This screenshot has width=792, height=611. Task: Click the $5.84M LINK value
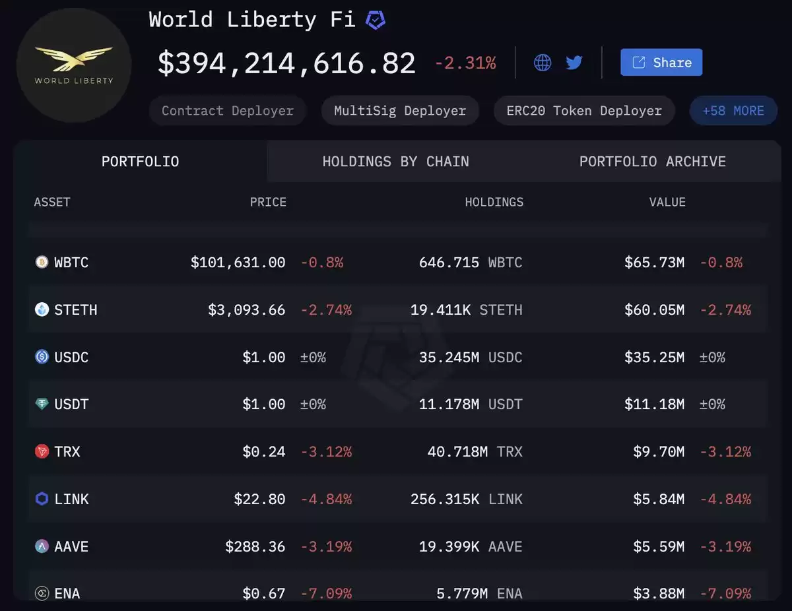click(659, 499)
